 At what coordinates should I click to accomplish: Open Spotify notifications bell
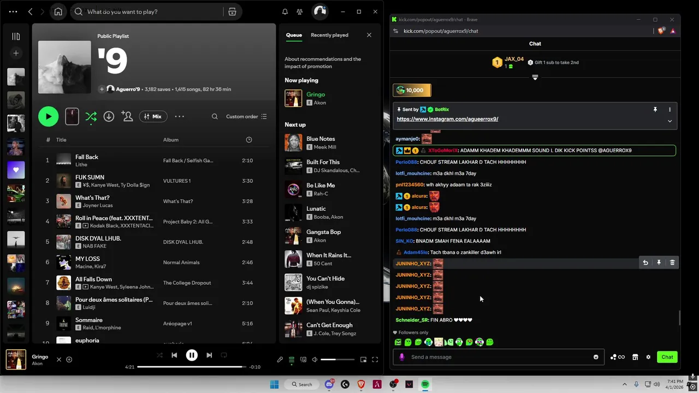(x=285, y=11)
